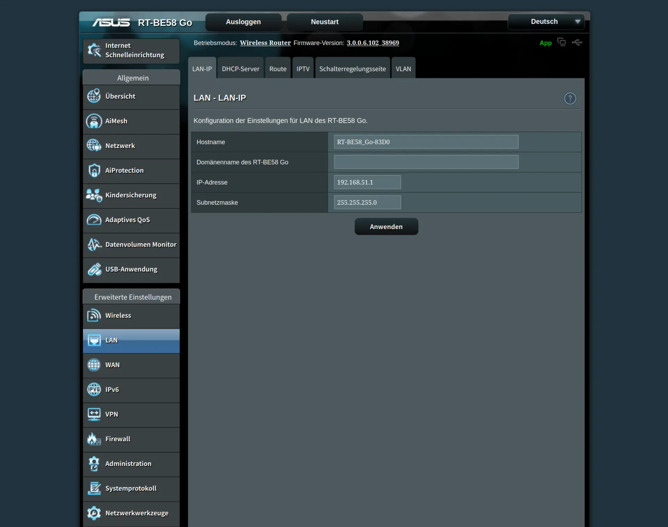The height and width of the screenshot is (527, 668).
Task: Open the VPN monitor icon in sidebar
Action: (x=94, y=414)
